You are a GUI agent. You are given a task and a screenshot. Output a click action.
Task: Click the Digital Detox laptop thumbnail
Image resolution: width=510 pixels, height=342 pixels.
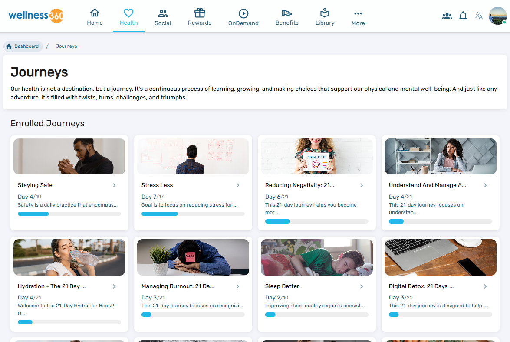[441, 257]
